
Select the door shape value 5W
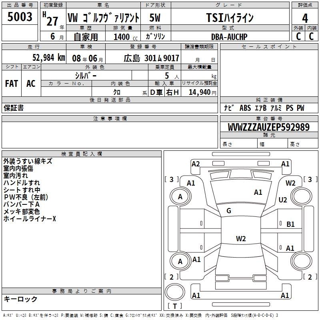click(155, 18)
